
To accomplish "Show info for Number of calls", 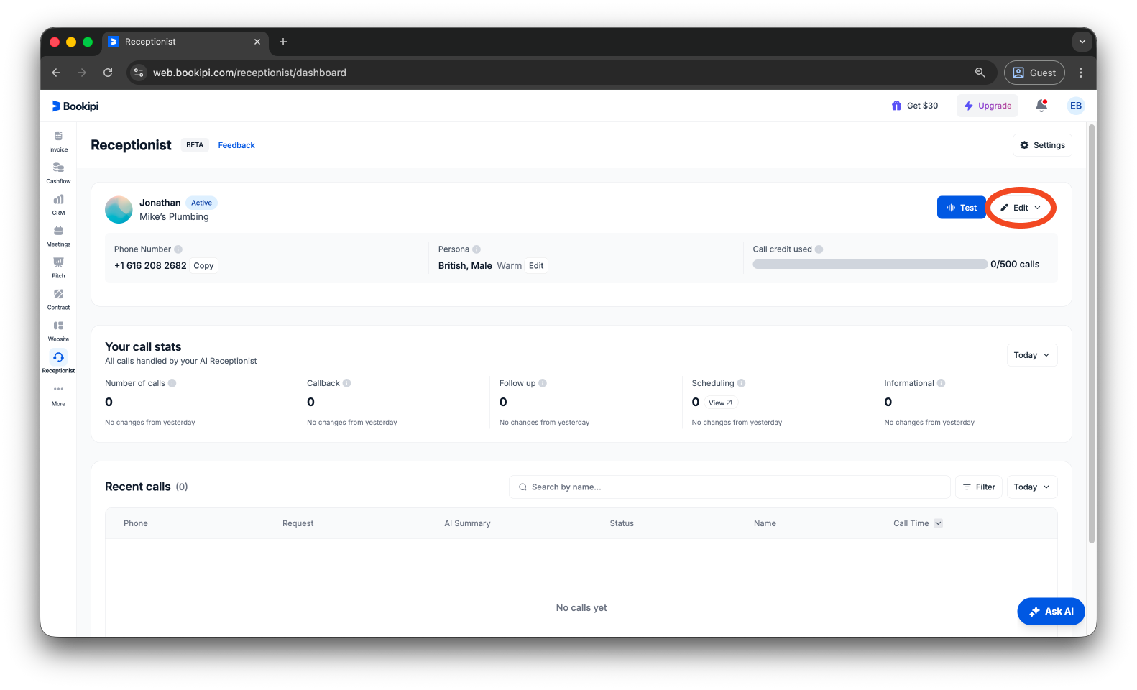I will coord(172,383).
